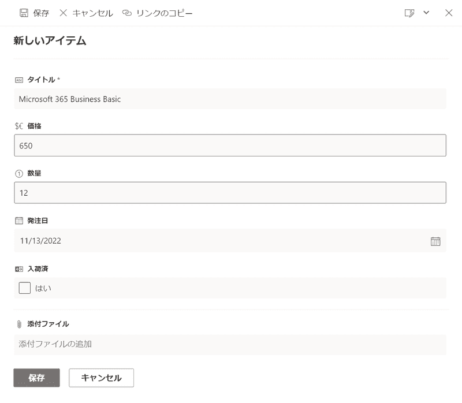Choose リンクのコピー in the command bar
This screenshot has height=403, width=462.
coord(164,13)
